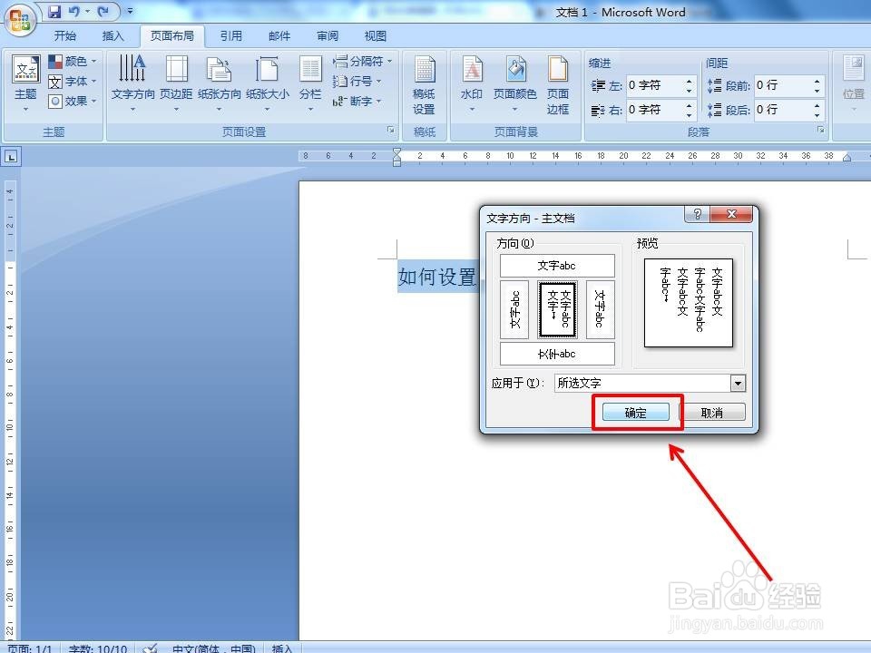The height and width of the screenshot is (653, 871).
Task: Save the document from quick access toolbar
Action: tap(54, 11)
